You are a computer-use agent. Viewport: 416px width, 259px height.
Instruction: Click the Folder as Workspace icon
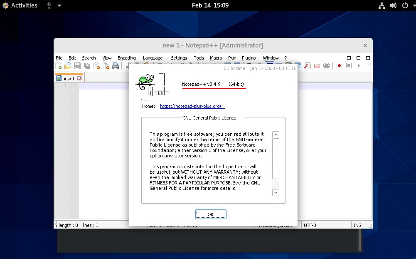pyautogui.click(x=317, y=66)
